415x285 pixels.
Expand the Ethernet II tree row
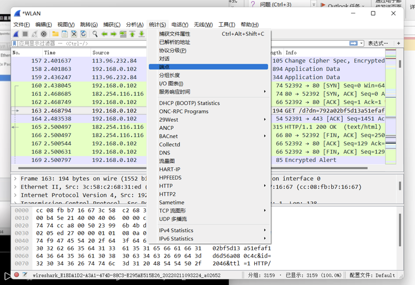16,187
